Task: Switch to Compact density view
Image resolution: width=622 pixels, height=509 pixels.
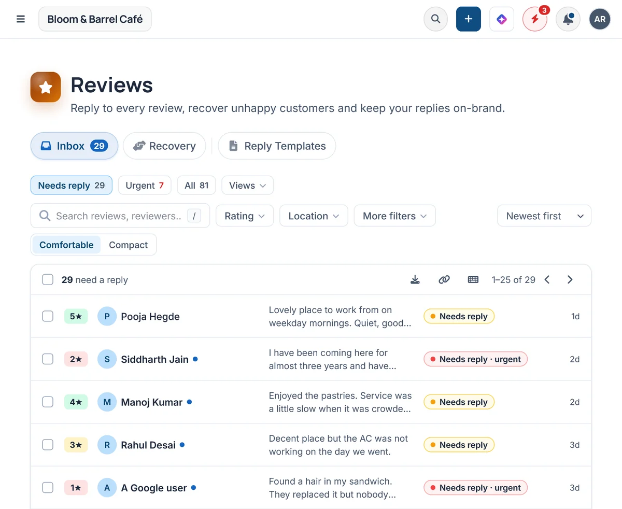Action: (x=128, y=245)
